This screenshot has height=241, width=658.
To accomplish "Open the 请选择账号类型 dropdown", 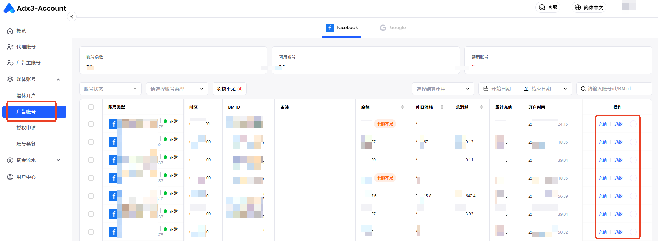I will coord(177,89).
